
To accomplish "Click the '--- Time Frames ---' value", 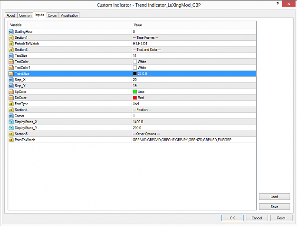I will pos(146,37).
